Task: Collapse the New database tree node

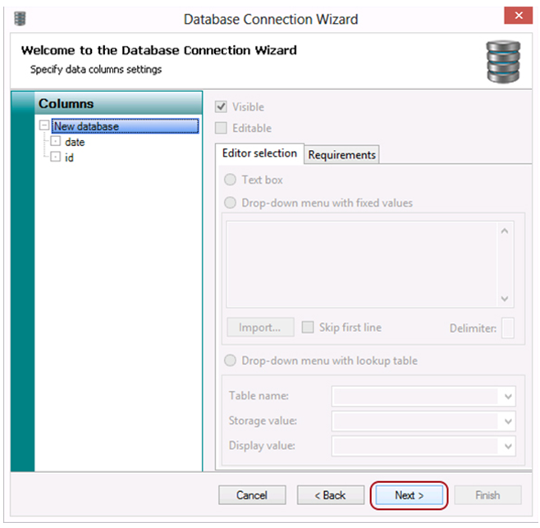Action: tap(44, 125)
